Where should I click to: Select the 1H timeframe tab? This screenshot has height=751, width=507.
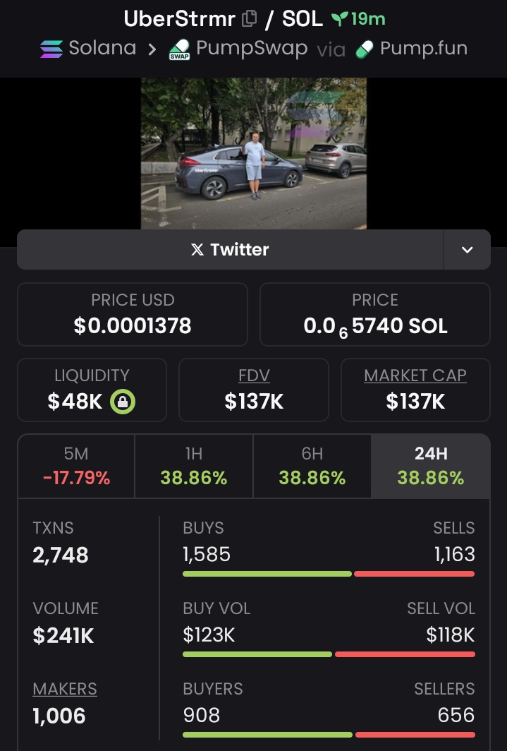tap(194, 466)
